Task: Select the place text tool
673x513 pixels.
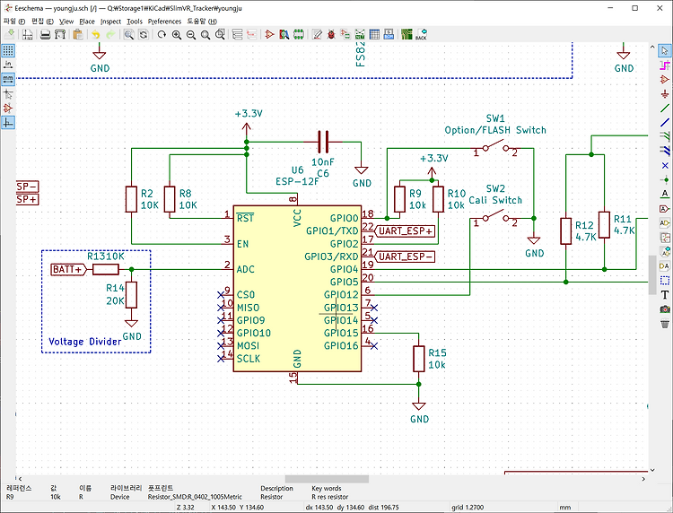Action: click(664, 295)
